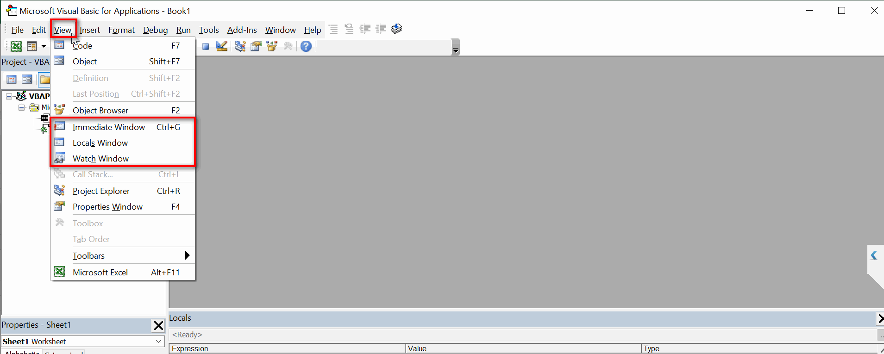This screenshot has width=884, height=354.
Task: Toggle Design Mode toolbar icon
Action: [222, 46]
